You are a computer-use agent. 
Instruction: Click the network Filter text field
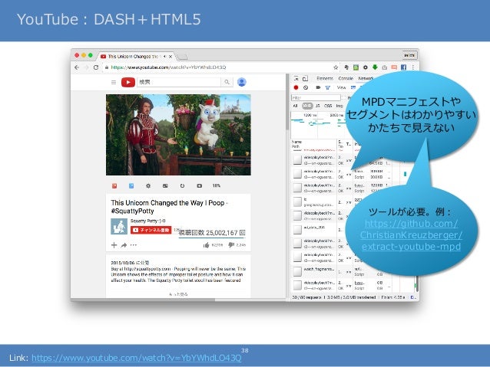pos(316,98)
